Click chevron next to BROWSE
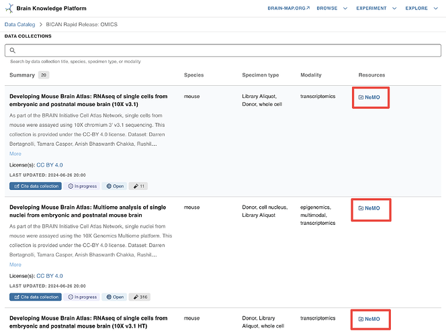The width and height of the screenshot is (446, 335). (345, 8)
